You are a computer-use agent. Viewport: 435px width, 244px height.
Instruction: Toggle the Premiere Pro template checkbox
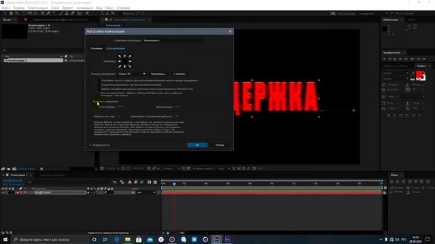point(99,89)
